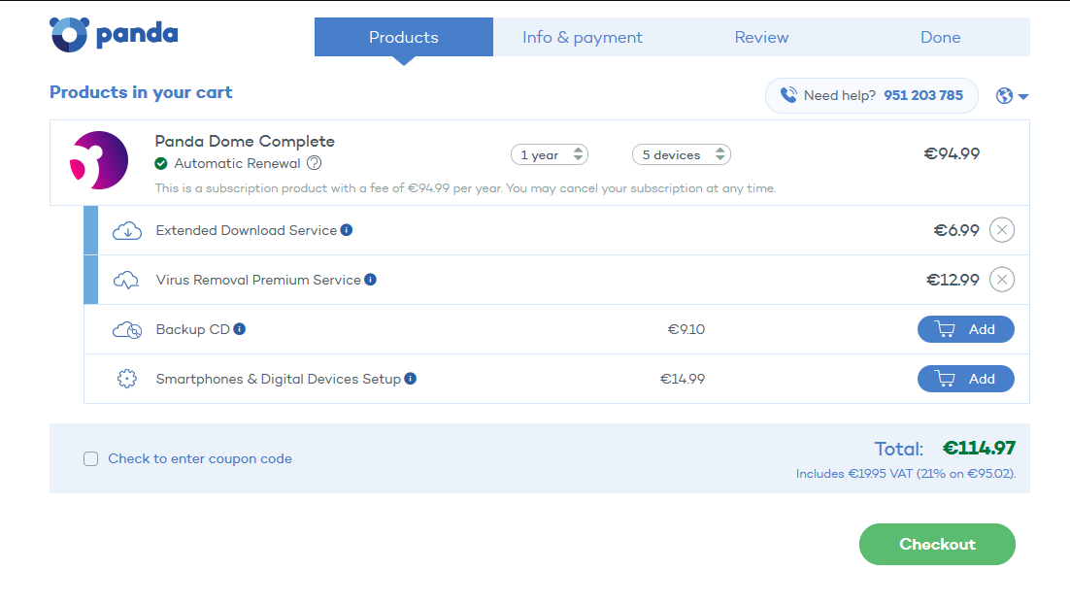Image resolution: width=1070 pixels, height=604 pixels.
Task: Click the €94.99 product price
Action: pyautogui.click(x=952, y=153)
